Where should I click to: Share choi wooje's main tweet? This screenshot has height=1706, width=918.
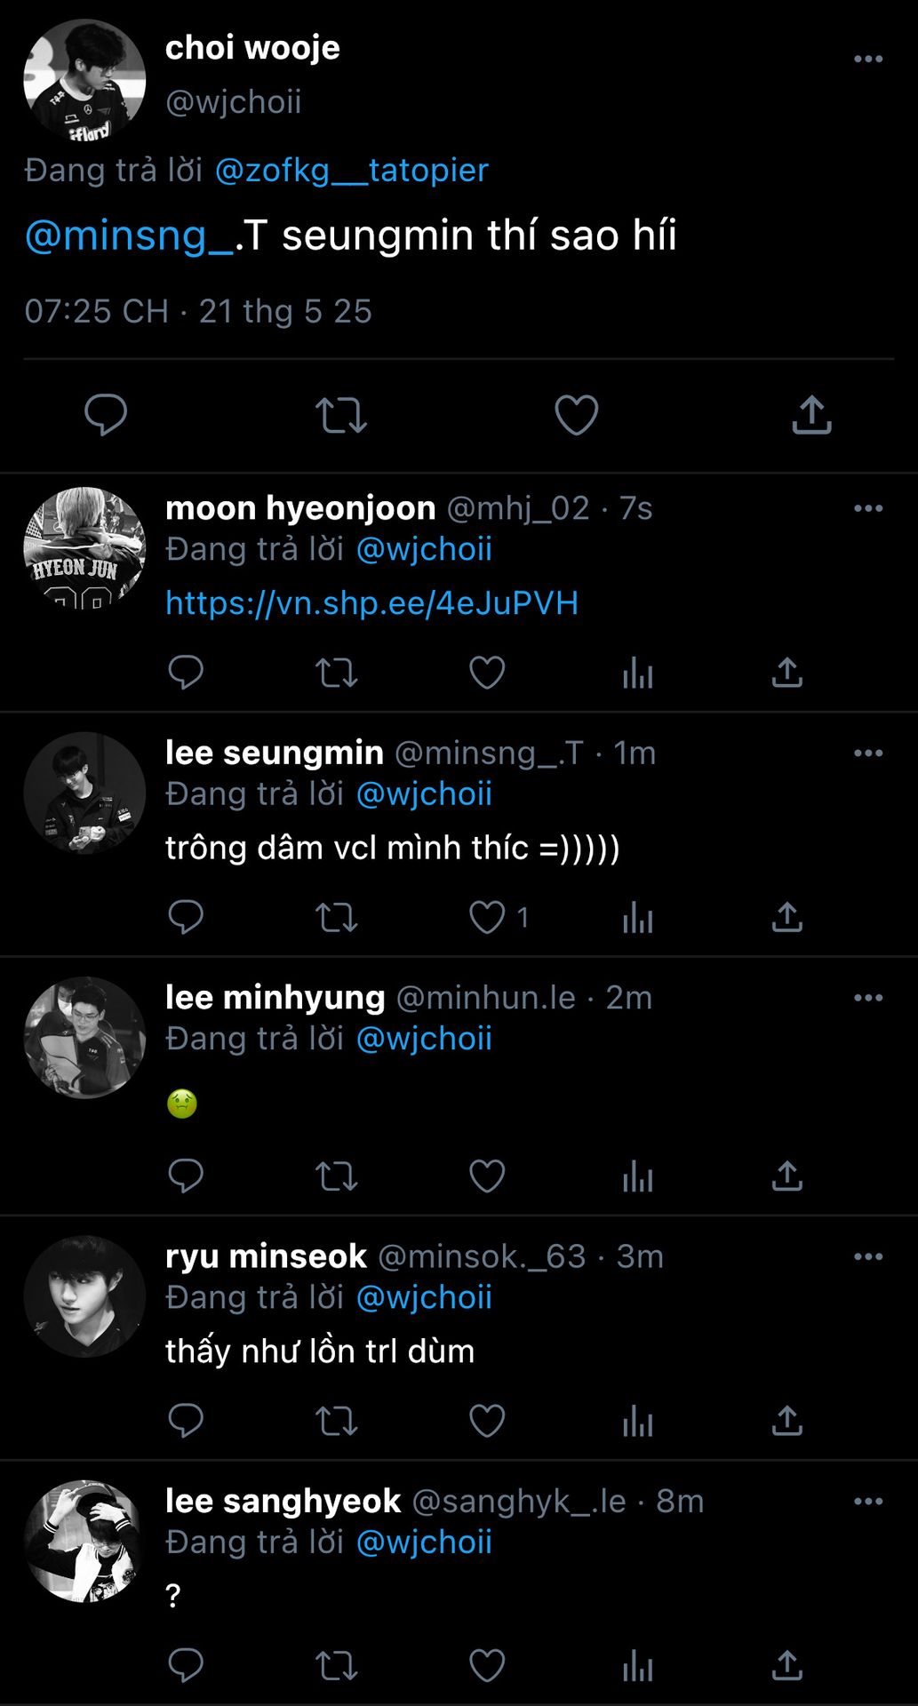click(811, 415)
